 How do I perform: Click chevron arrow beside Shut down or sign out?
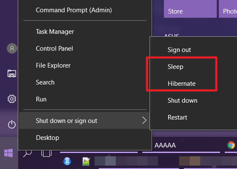144,120
